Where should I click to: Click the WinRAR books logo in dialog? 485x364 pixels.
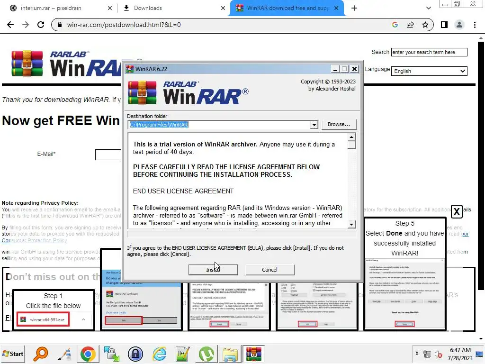[142, 92]
